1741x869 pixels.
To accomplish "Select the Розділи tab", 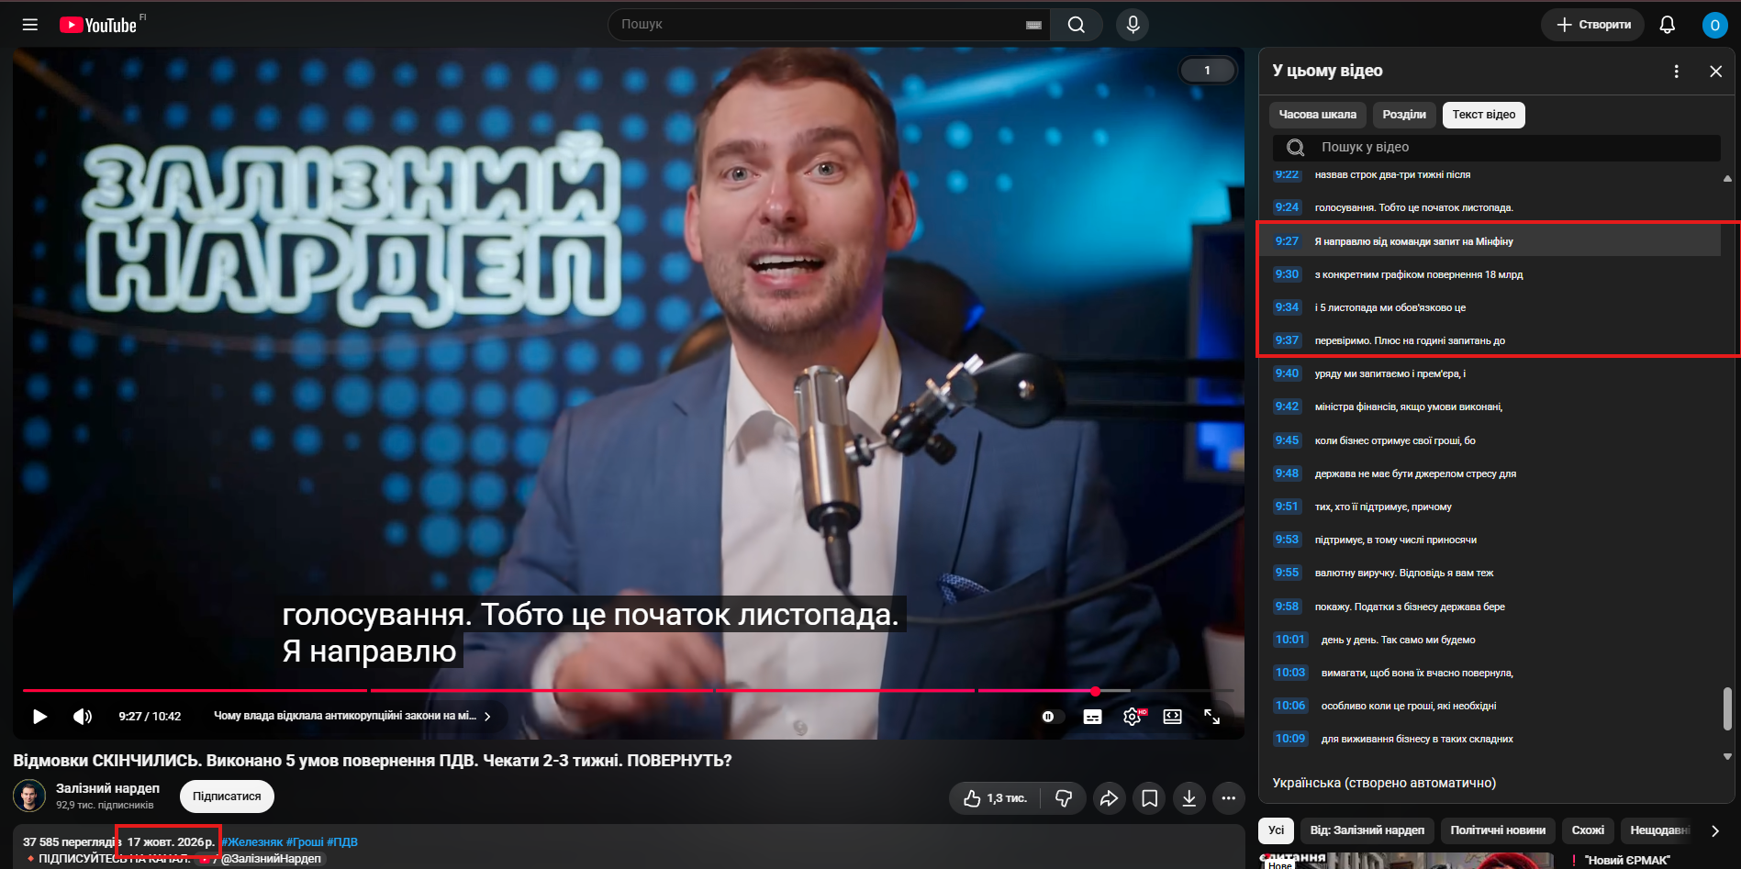I will (x=1403, y=115).
